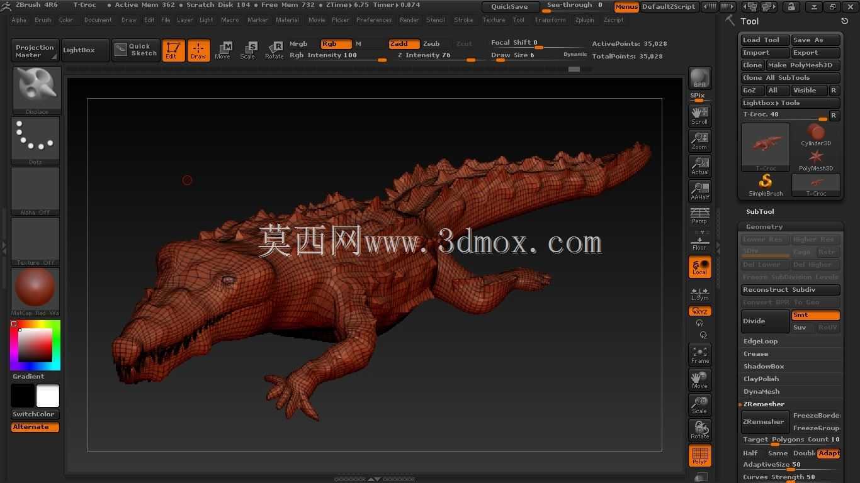Toggle the Floor grid

tap(700, 241)
